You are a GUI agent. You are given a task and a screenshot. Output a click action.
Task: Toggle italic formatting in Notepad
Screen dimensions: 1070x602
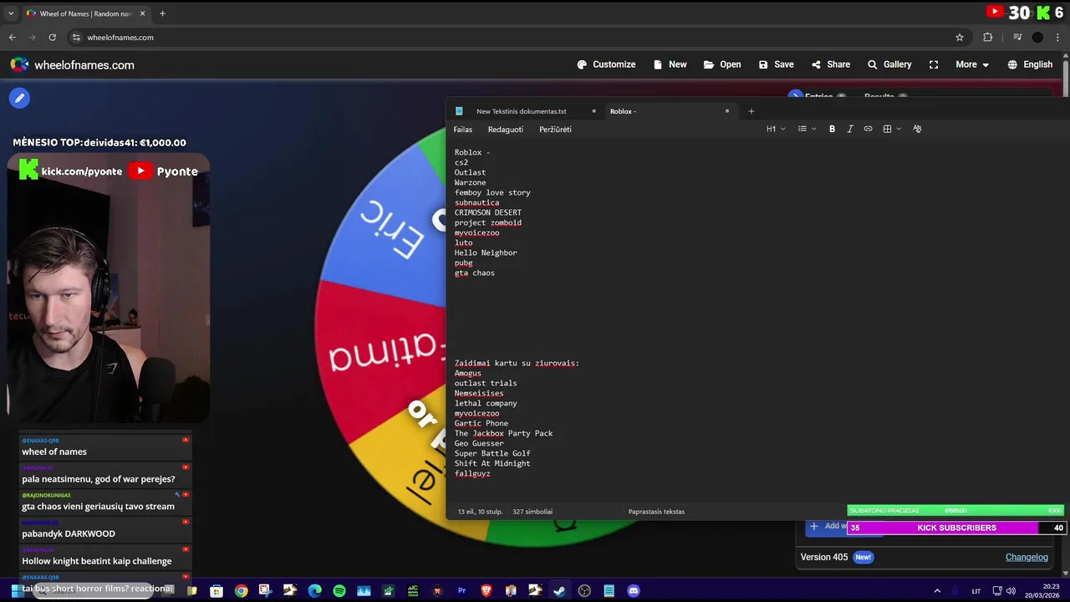pyautogui.click(x=850, y=129)
